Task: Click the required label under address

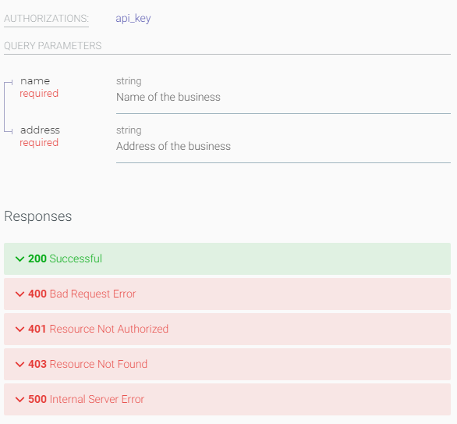Action: click(39, 143)
